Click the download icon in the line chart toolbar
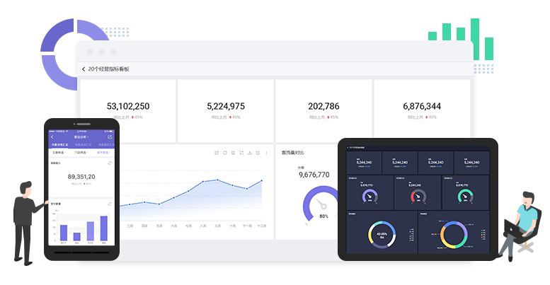This screenshot has width=550, height=285. point(250,153)
